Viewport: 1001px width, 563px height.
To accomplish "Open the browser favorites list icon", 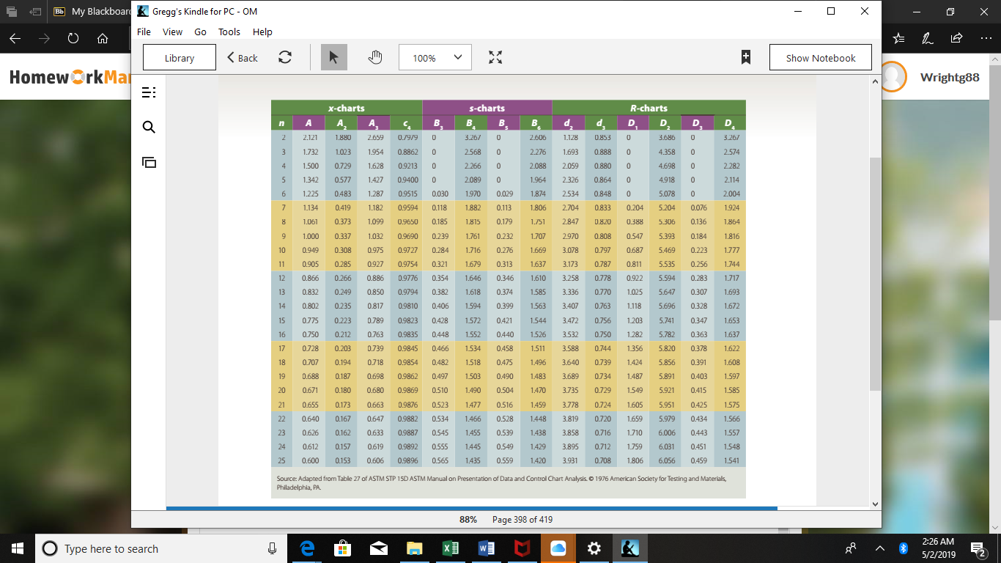I will pyautogui.click(x=899, y=39).
